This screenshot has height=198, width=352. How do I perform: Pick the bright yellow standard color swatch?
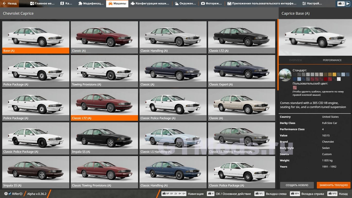334,74
